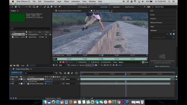
Task: Select the Pan Behind anchor point tool
Action: tap(30, 7)
